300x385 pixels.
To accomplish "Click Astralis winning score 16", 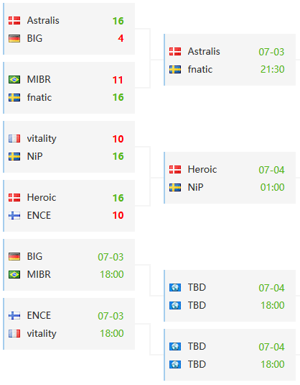I will [x=118, y=21].
